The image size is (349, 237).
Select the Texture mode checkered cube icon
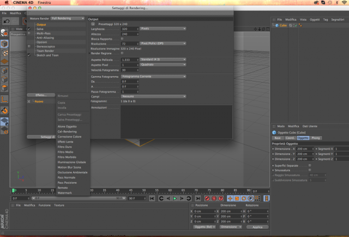pos(4,53)
